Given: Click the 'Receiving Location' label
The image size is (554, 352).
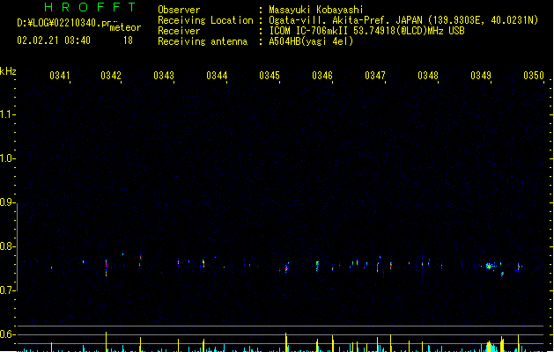Looking at the screenshot, I should click(205, 20).
